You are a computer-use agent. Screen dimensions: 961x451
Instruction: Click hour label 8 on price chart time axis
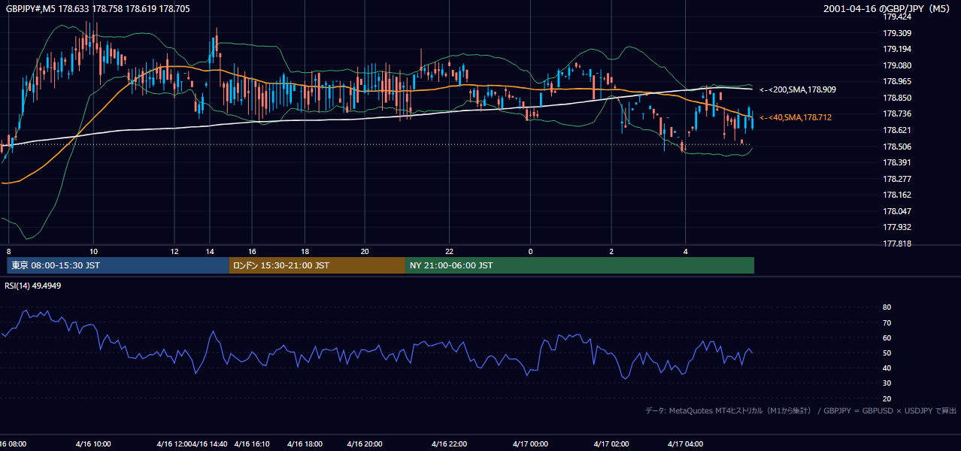[x=8, y=251]
